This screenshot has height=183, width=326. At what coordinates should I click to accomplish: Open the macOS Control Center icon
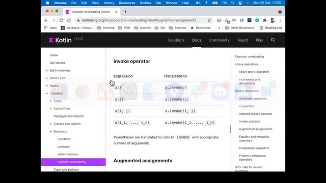click(x=240, y=3)
